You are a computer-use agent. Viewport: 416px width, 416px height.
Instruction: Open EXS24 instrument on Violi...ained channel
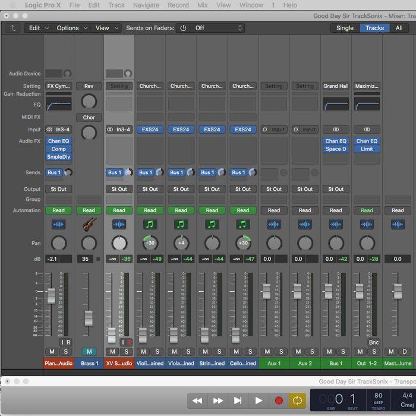pos(150,130)
